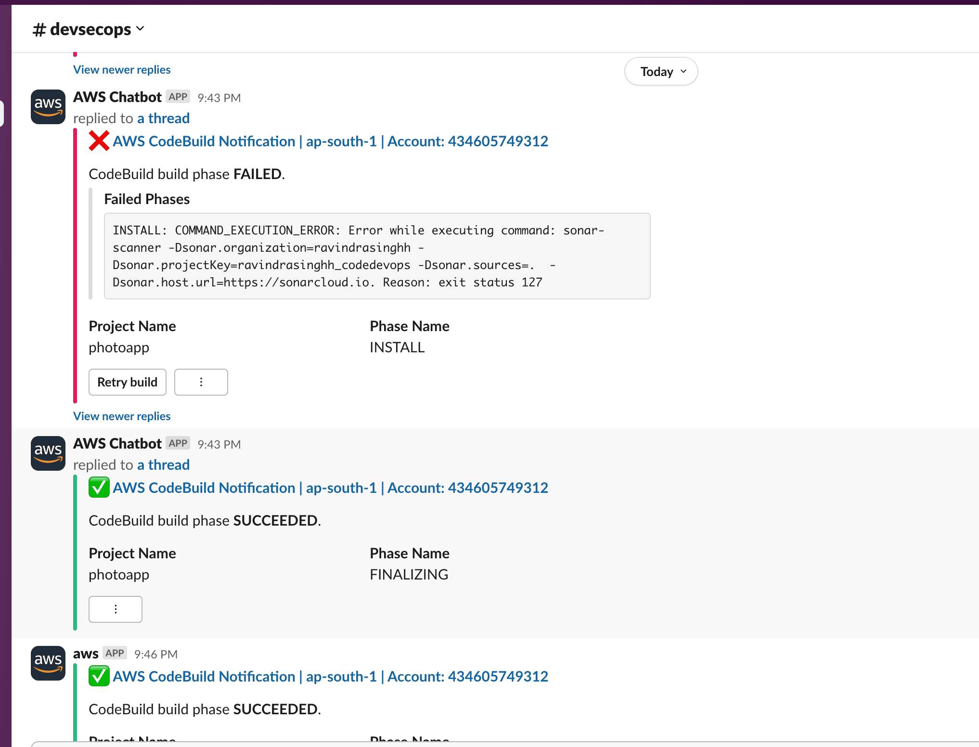
Task: Click the aws app avatar at 9:46 PM
Action: pyautogui.click(x=48, y=663)
